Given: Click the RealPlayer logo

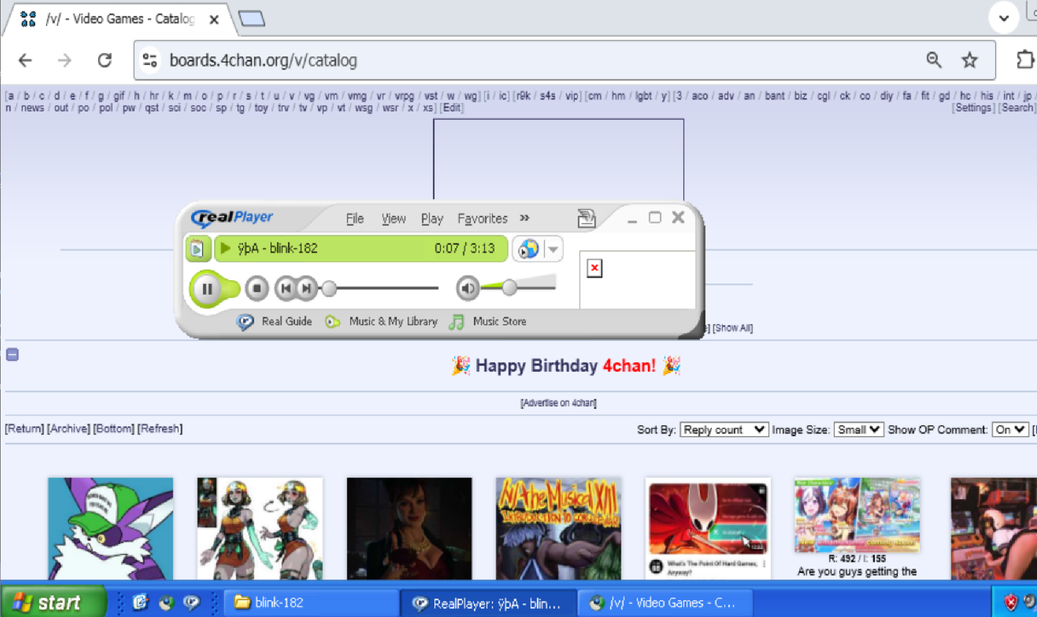Looking at the screenshot, I should pos(232,218).
